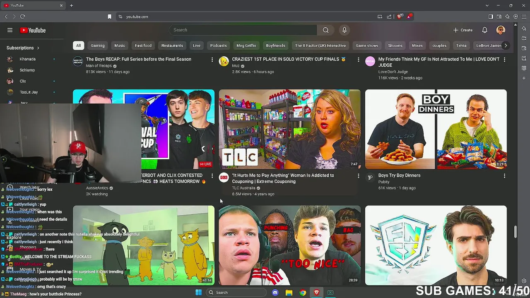The width and height of the screenshot is (530, 298).
Task: Toggle the browser sidebar panel button
Action: (491, 17)
